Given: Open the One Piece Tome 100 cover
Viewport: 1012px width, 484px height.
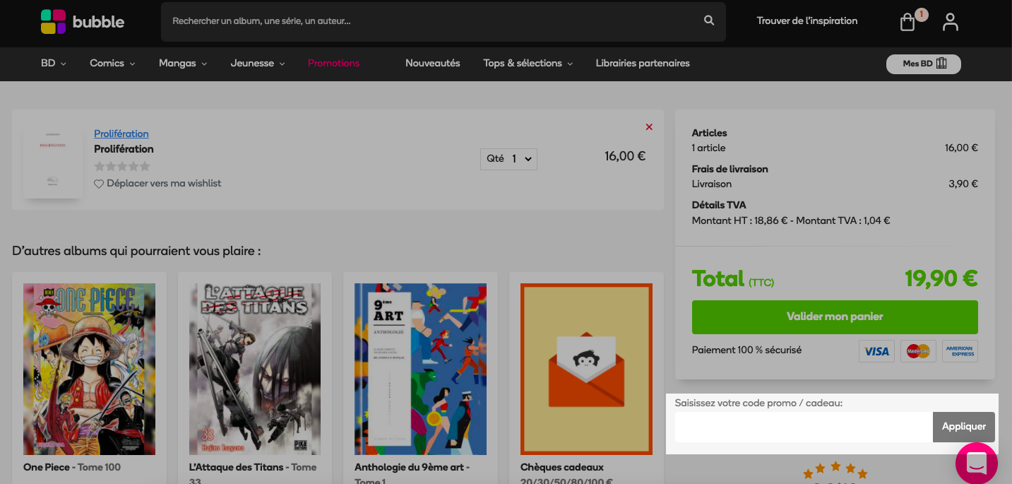Looking at the screenshot, I should pyautogui.click(x=89, y=369).
